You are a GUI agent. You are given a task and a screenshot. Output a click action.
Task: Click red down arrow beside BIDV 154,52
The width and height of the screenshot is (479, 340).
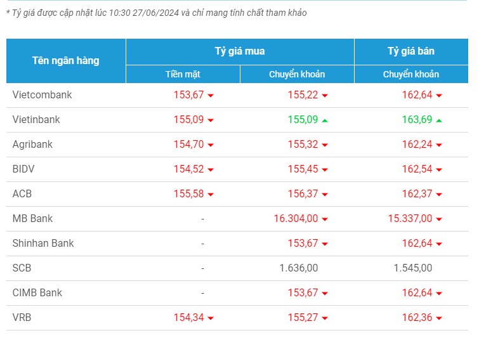pos(211,170)
